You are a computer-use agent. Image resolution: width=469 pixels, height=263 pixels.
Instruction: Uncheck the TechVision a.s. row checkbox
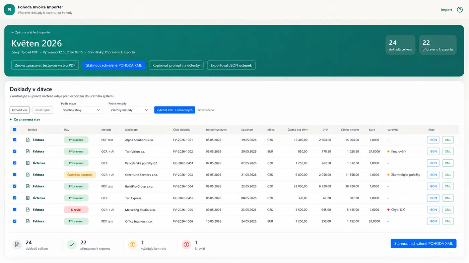click(x=14, y=152)
